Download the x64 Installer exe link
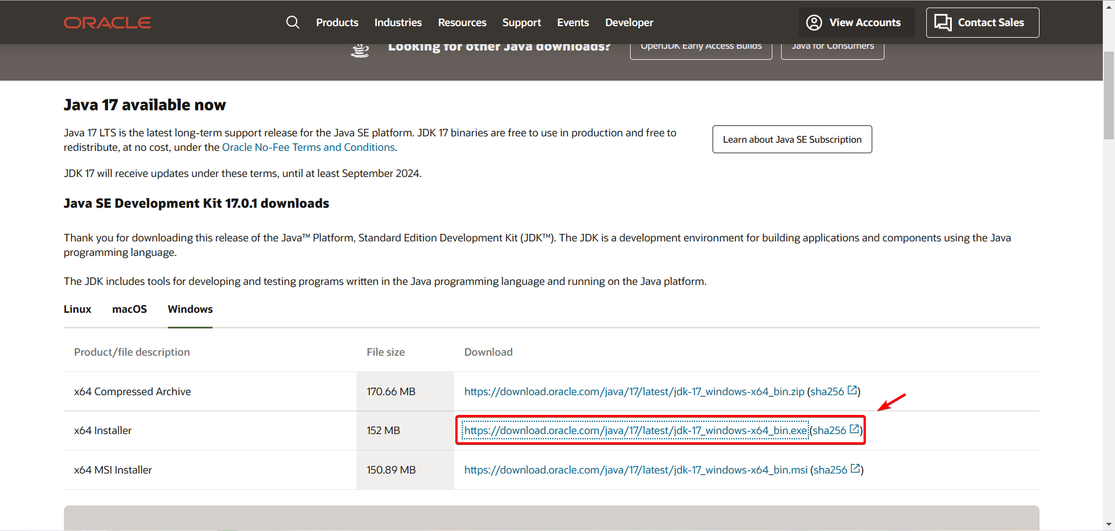This screenshot has width=1115, height=531. (x=635, y=431)
